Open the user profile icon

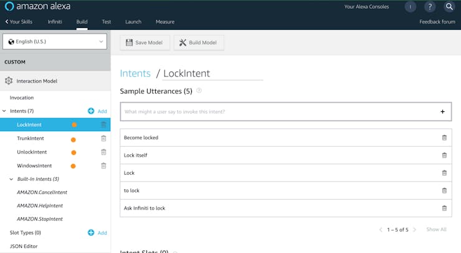[x=410, y=7]
